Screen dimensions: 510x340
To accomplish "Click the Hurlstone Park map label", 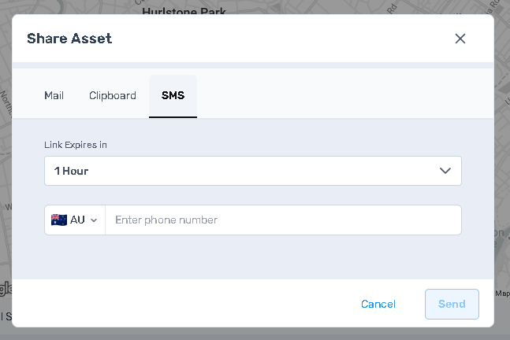I will [184, 10].
